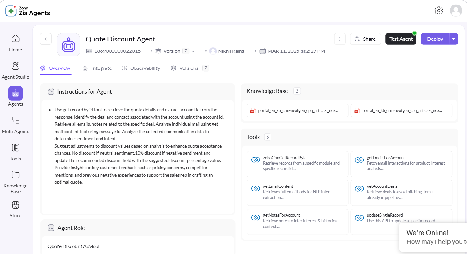Go to Home in sidebar
The width and height of the screenshot is (467, 254).
click(x=15, y=43)
